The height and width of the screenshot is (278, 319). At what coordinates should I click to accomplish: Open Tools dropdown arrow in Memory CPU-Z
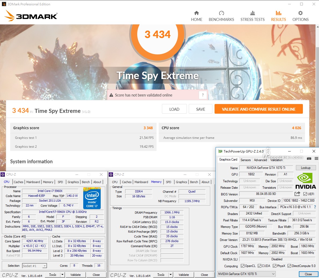tap(171, 275)
